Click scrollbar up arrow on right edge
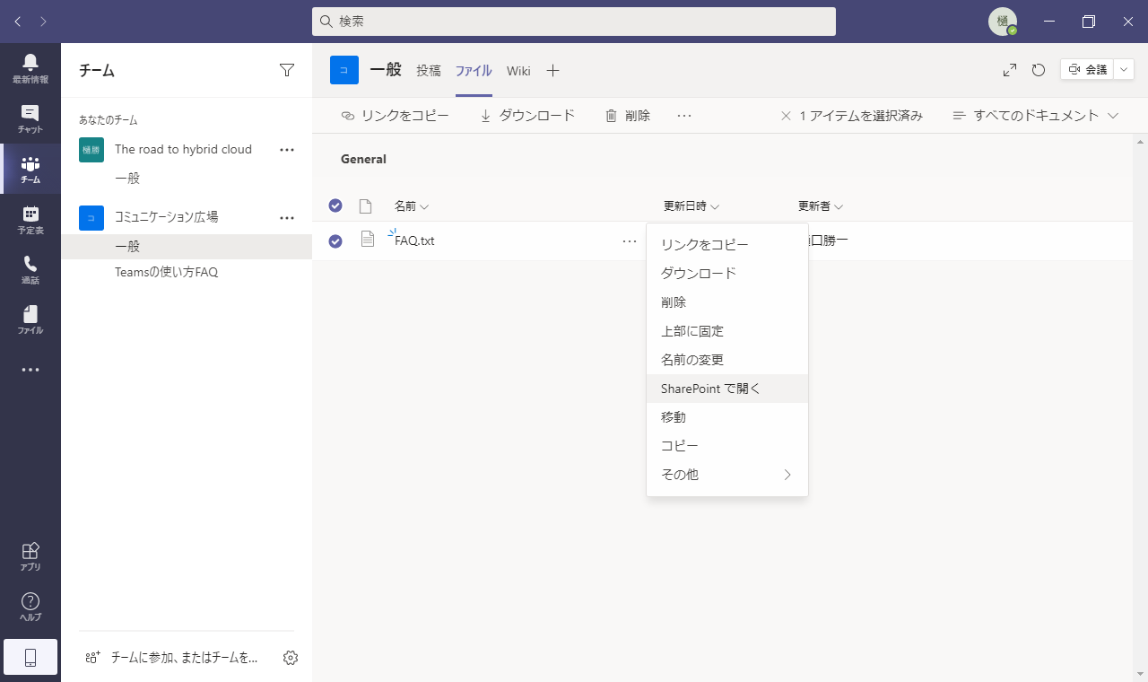Image resolution: width=1148 pixels, height=682 pixels. 1140,142
